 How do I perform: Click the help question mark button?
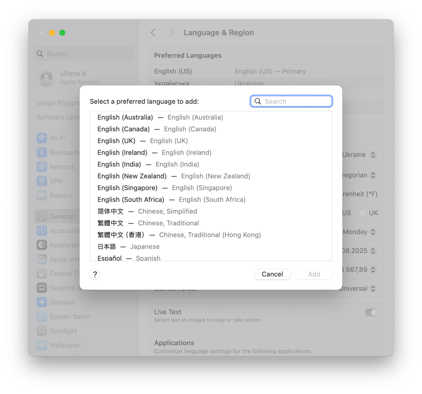[x=95, y=274]
